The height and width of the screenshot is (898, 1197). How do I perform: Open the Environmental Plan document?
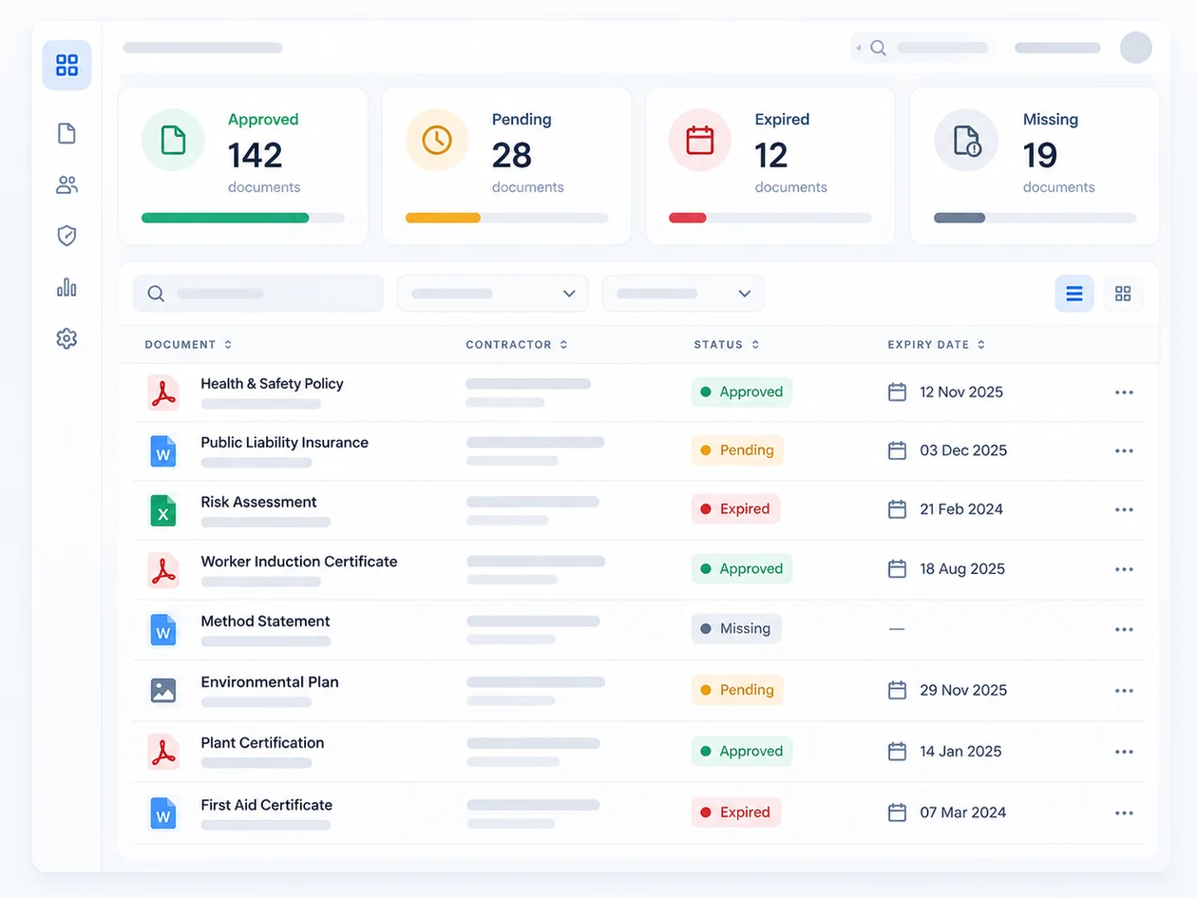pyautogui.click(x=270, y=682)
